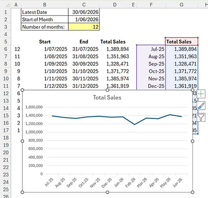208x198 pixels.
Task: Click the chart's right-middle resize handle
Action: (193, 141)
